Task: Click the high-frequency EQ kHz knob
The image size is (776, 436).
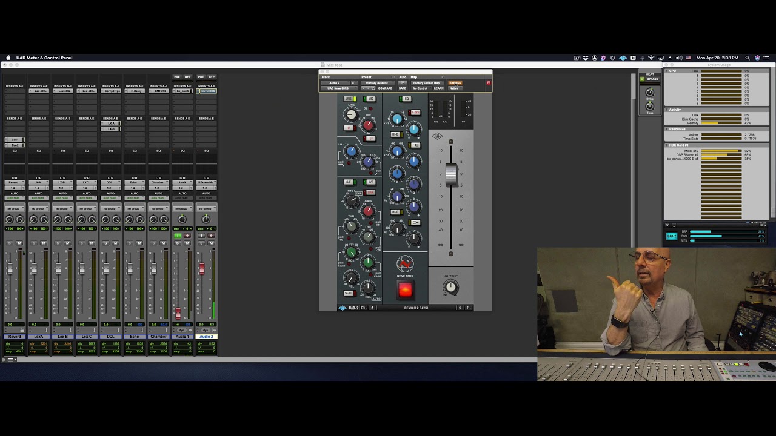Action: click(397, 119)
